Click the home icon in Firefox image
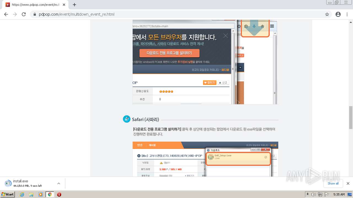 (263, 26)
